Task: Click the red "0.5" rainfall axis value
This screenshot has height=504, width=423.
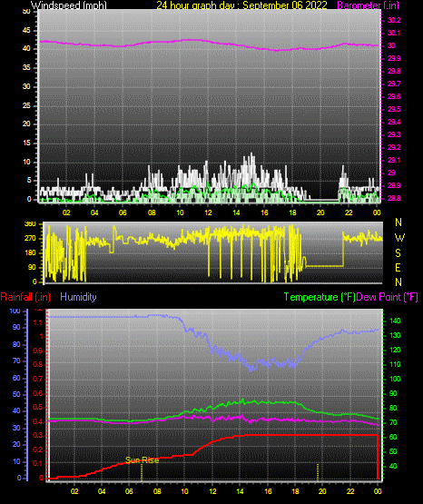Action: (38, 407)
